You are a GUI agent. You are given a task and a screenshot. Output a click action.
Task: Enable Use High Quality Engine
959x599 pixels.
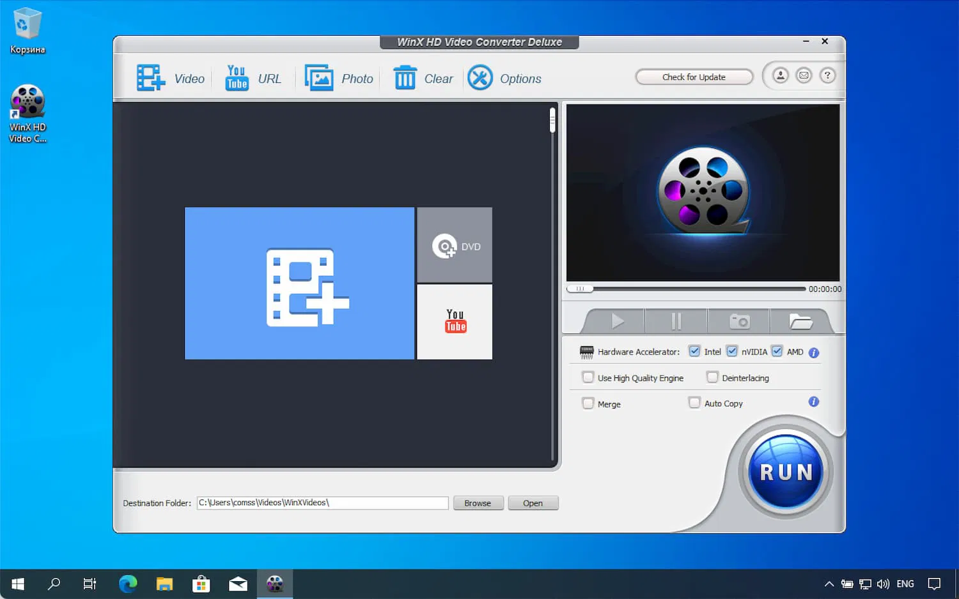pos(588,377)
